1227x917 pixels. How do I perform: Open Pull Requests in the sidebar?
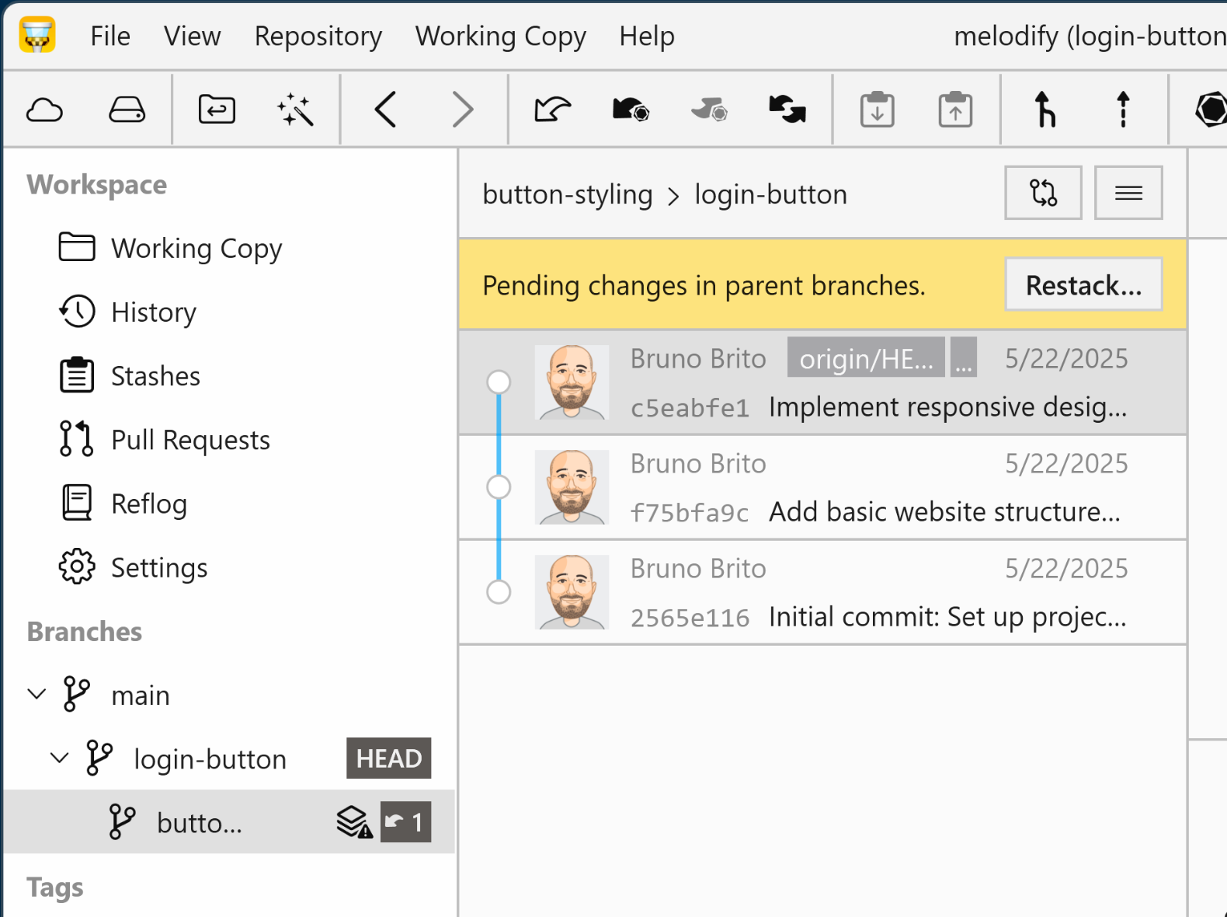(x=190, y=440)
